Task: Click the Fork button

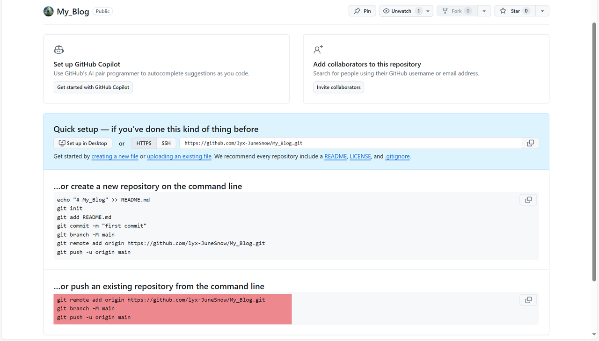Action: (x=457, y=11)
